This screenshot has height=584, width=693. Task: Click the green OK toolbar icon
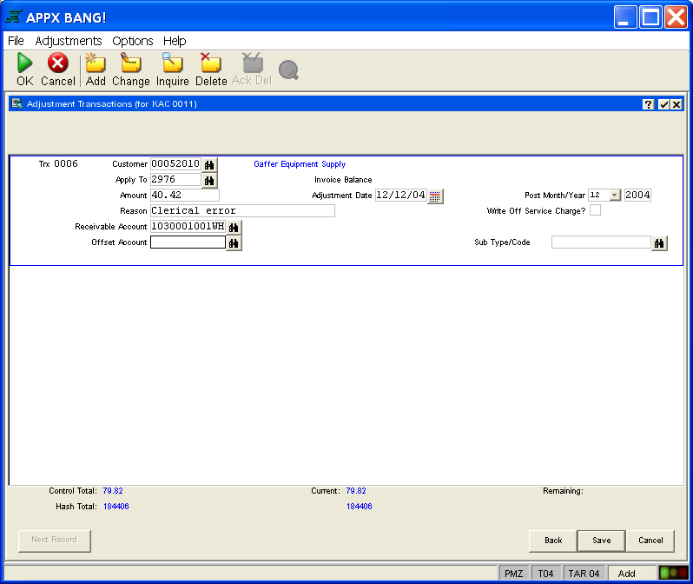(24, 64)
